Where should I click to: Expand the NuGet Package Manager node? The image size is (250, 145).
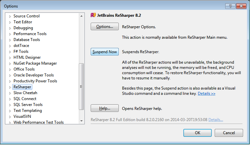tap(10, 63)
